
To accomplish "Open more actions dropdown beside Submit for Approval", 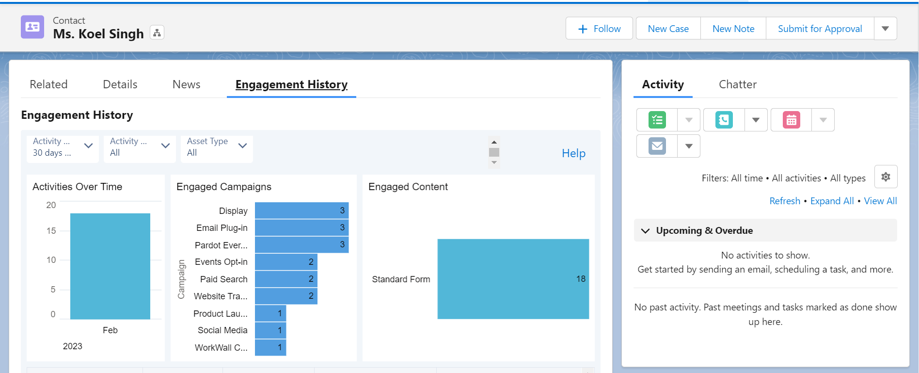I will point(885,29).
